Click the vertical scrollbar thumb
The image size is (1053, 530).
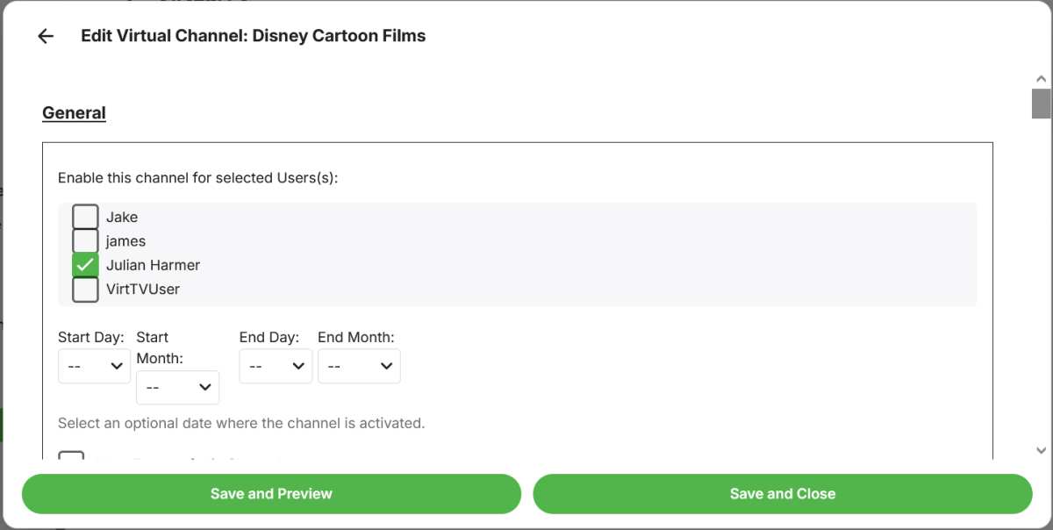[x=1041, y=104]
